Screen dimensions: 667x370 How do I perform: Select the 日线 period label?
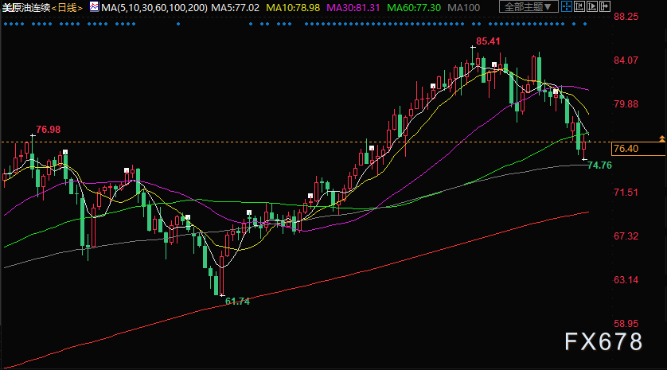click(67, 8)
